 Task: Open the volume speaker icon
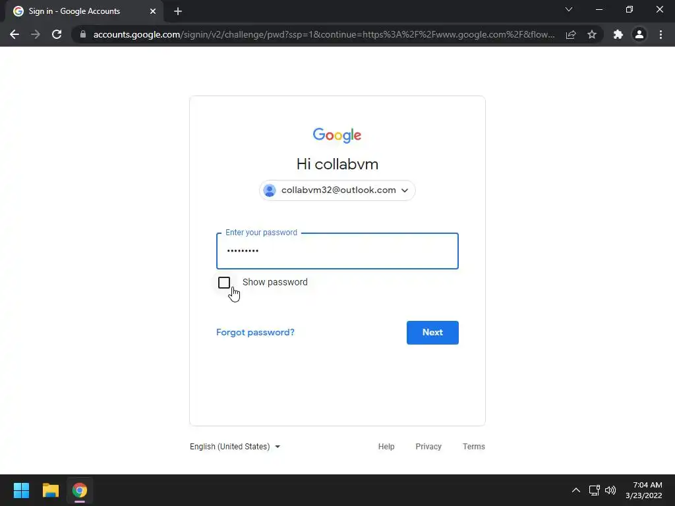(x=610, y=490)
